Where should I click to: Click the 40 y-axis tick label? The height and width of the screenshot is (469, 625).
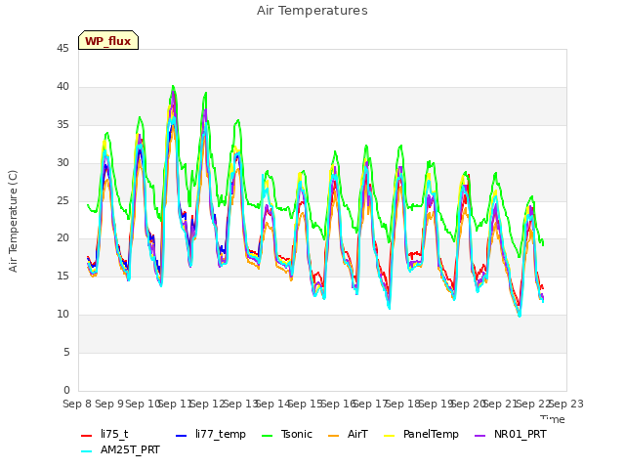point(62,87)
